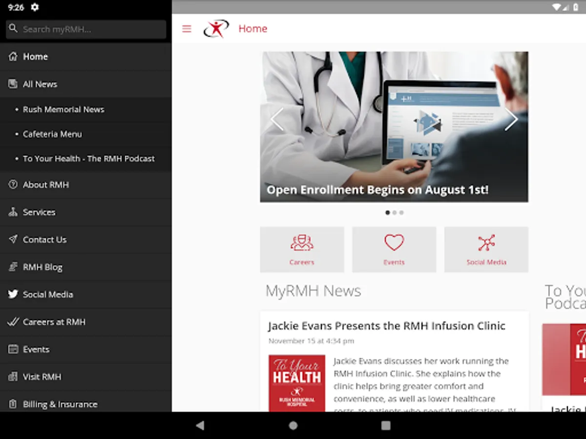Viewport: 586px width, 439px height.
Task: Open To Your Health podcast submenu item
Action: 85,159
